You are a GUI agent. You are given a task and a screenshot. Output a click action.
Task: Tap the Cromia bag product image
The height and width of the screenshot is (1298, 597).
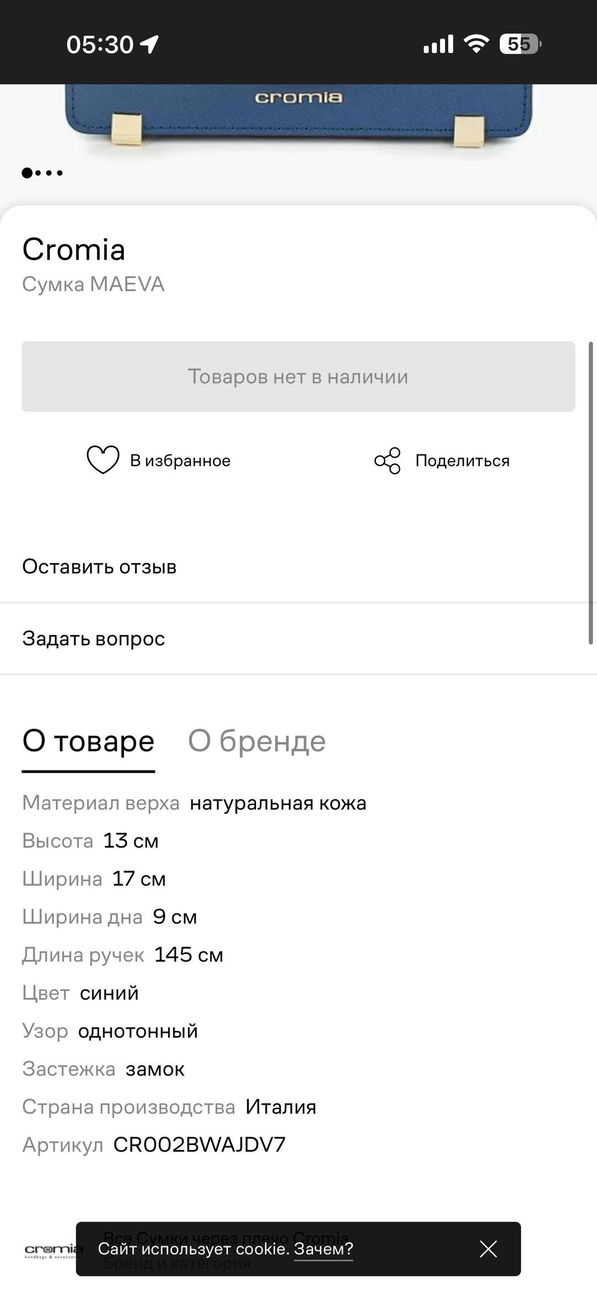[x=298, y=116]
